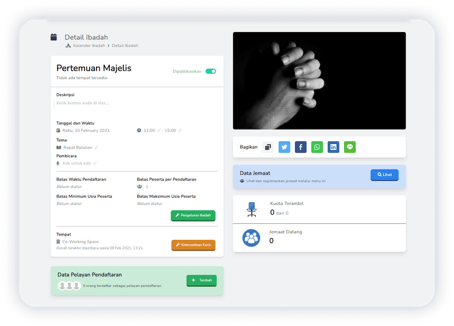This screenshot has height=326, width=454.
Task: Share the event on Facebook
Action: [x=301, y=147]
